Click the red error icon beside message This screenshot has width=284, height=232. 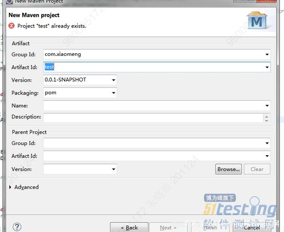(12, 26)
